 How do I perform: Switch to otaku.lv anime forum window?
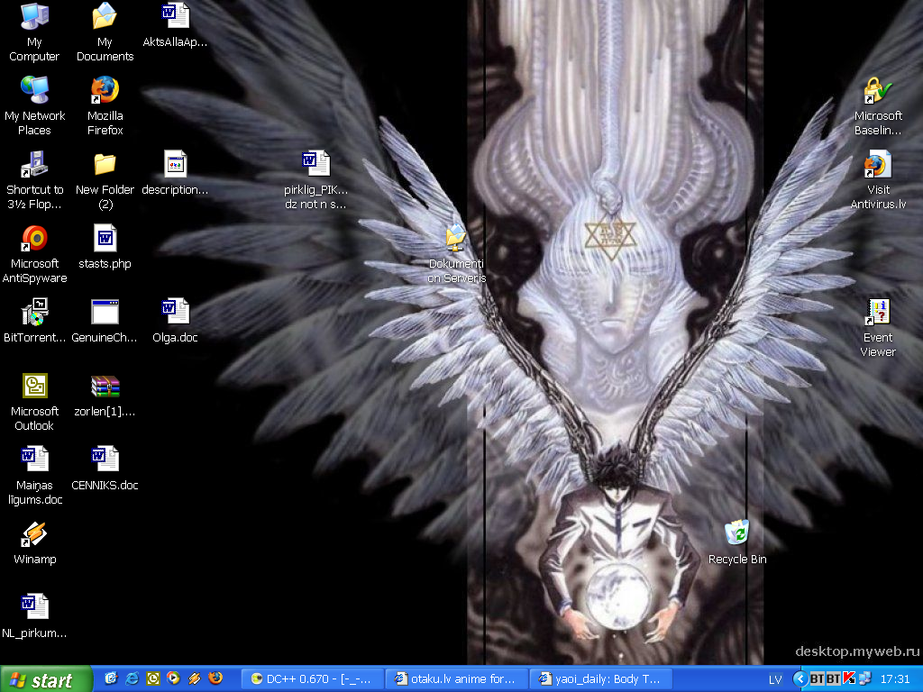(x=457, y=679)
